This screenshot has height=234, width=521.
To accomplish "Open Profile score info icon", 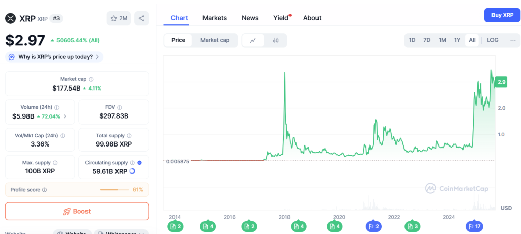I will (45, 190).
